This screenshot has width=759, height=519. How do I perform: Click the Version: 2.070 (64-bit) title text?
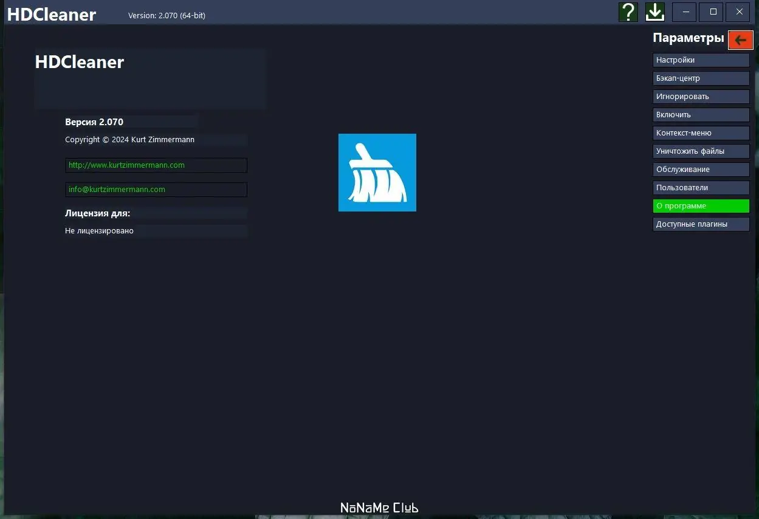(167, 16)
